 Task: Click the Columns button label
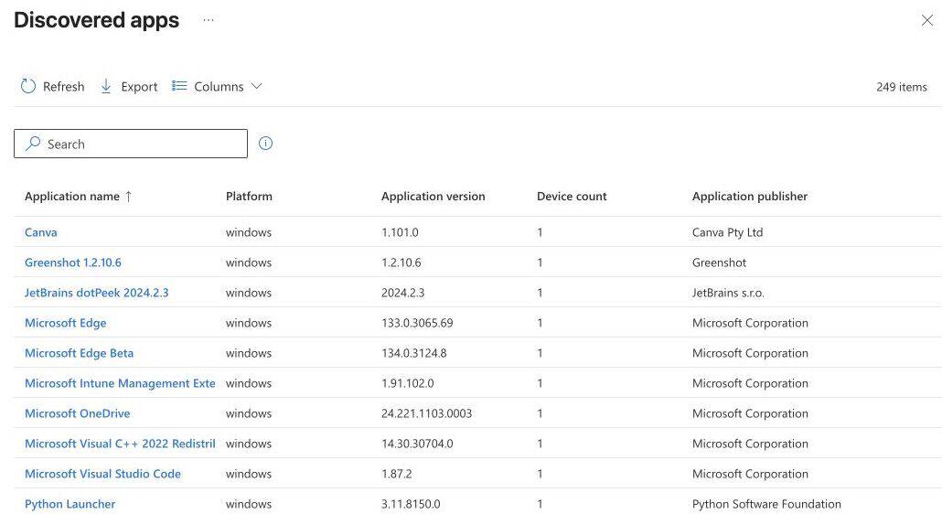pyautogui.click(x=219, y=87)
